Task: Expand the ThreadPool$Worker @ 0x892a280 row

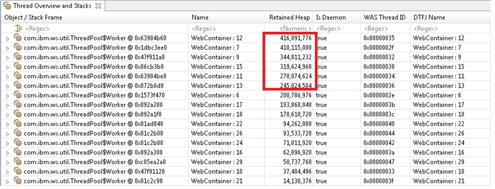Action: pyautogui.click(x=7, y=105)
